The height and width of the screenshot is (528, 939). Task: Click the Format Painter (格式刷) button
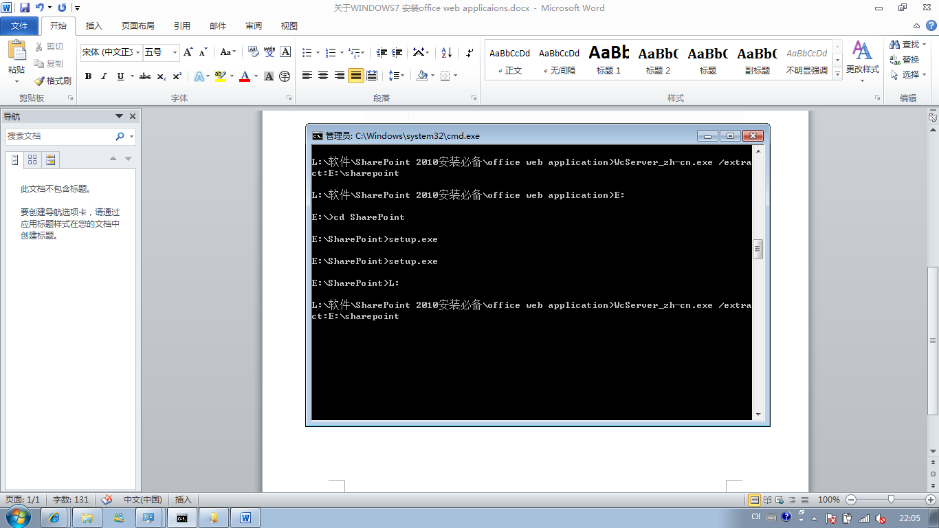coord(53,80)
